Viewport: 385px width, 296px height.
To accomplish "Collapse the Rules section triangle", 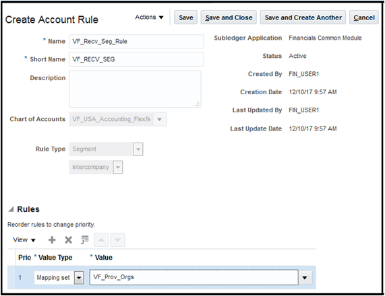I will (x=11, y=209).
